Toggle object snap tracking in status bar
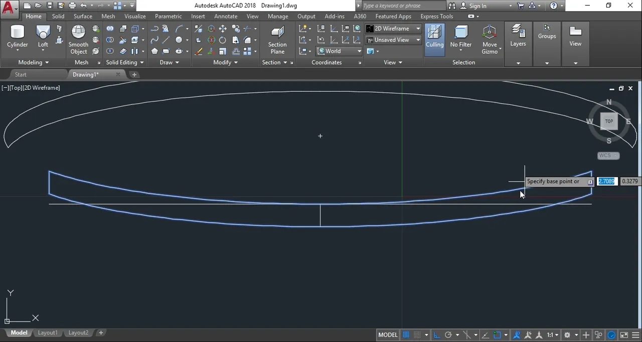 [x=486, y=335]
